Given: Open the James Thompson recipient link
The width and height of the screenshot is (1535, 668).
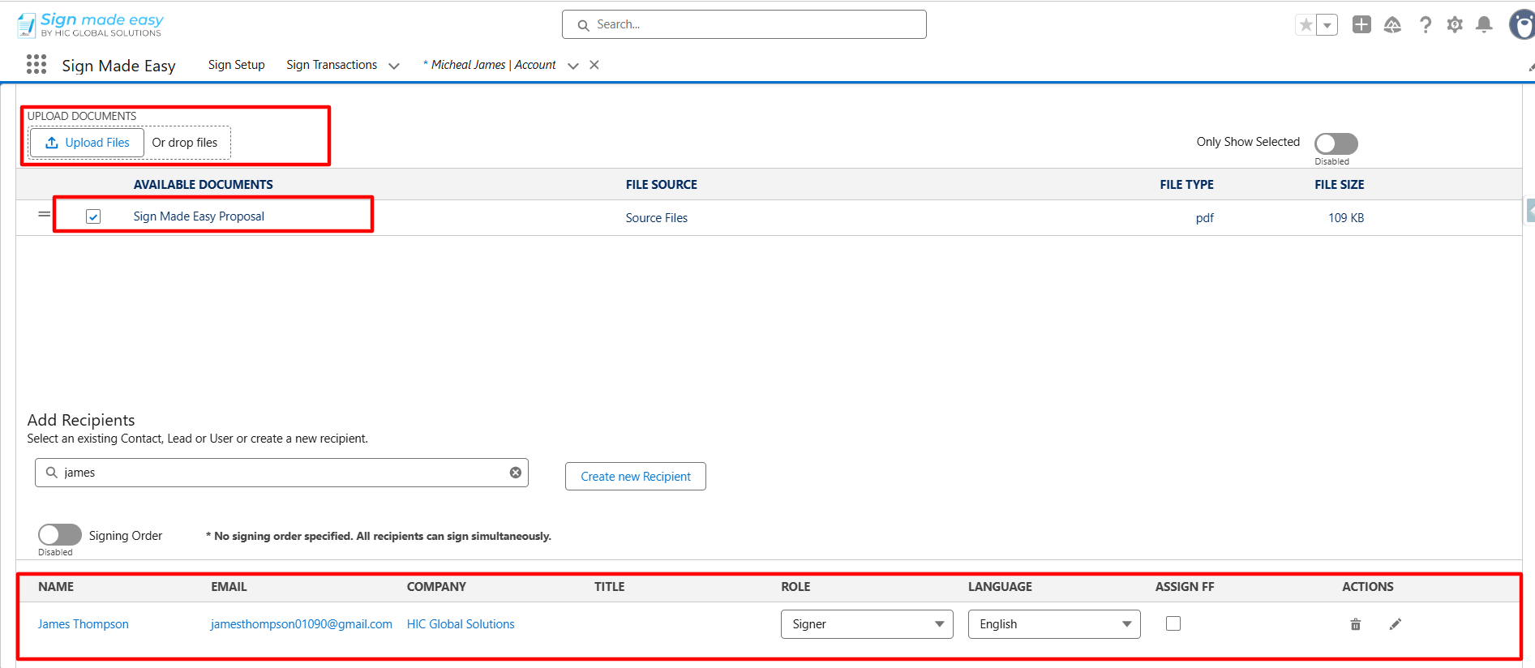Looking at the screenshot, I should click(83, 624).
